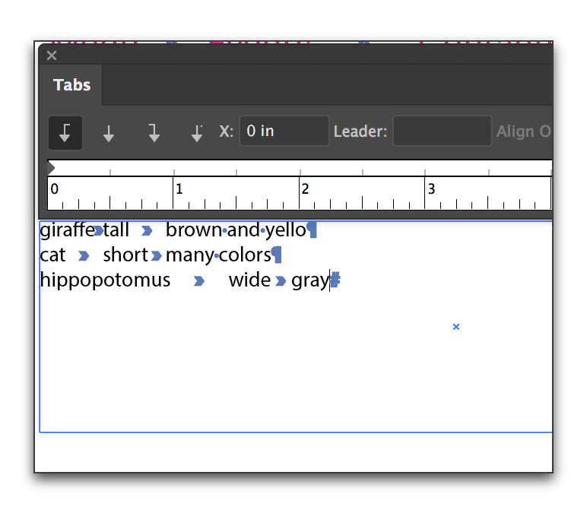
Task: Click the small blue x mark
Action: click(456, 327)
